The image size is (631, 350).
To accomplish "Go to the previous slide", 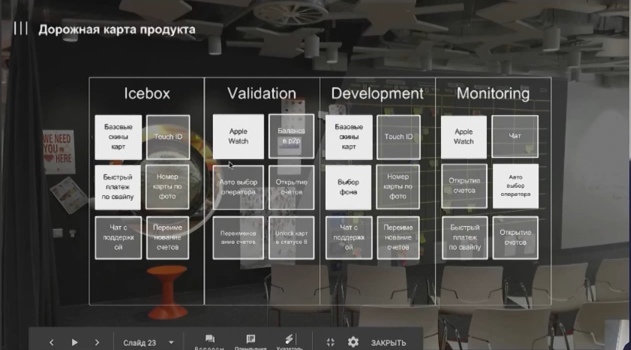I will click(51, 343).
